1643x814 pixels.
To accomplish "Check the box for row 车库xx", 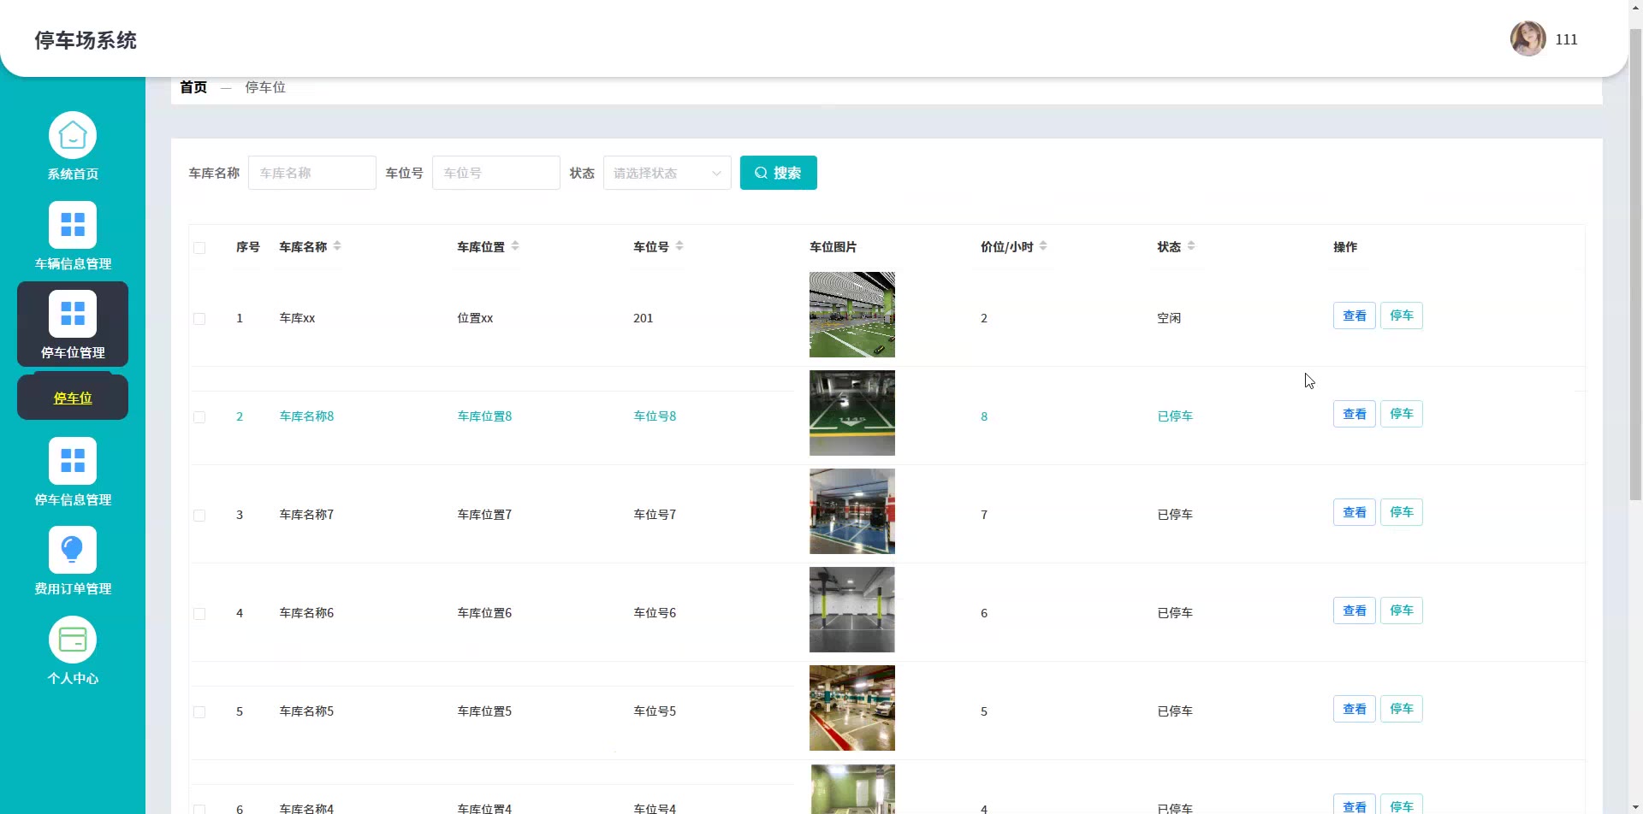I will [199, 319].
